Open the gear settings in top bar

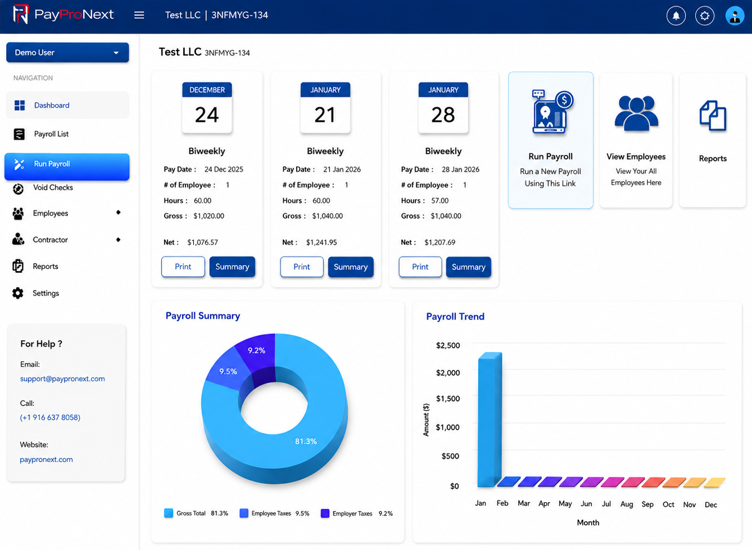click(705, 16)
